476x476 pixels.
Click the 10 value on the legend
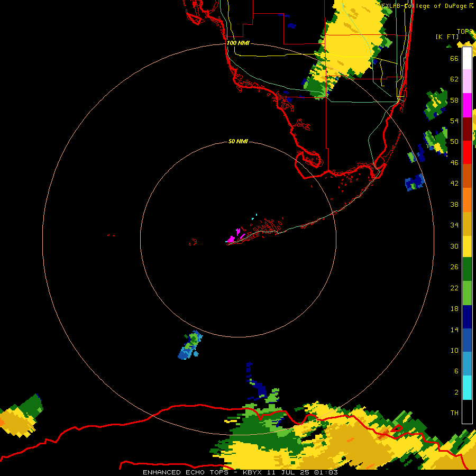(454, 350)
